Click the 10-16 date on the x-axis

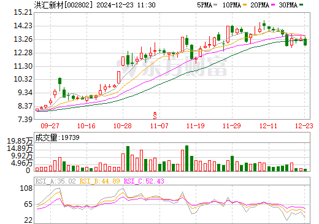[x=86, y=126]
